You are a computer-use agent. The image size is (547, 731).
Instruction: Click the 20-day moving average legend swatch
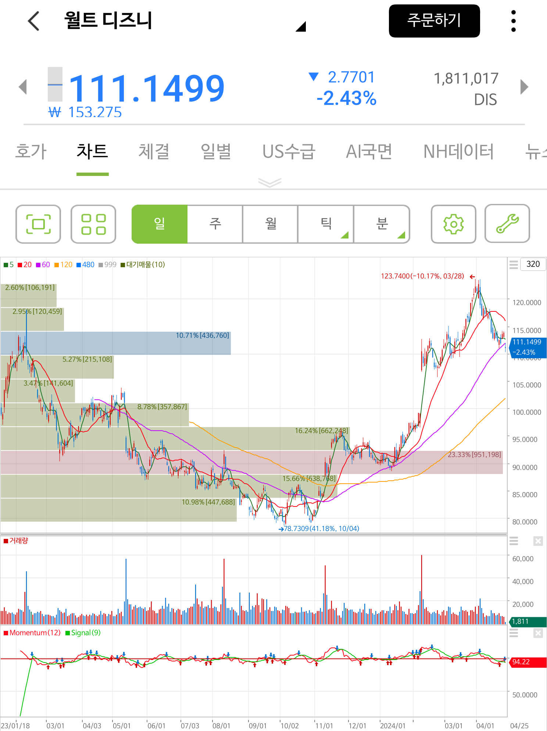[x=20, y=265]
